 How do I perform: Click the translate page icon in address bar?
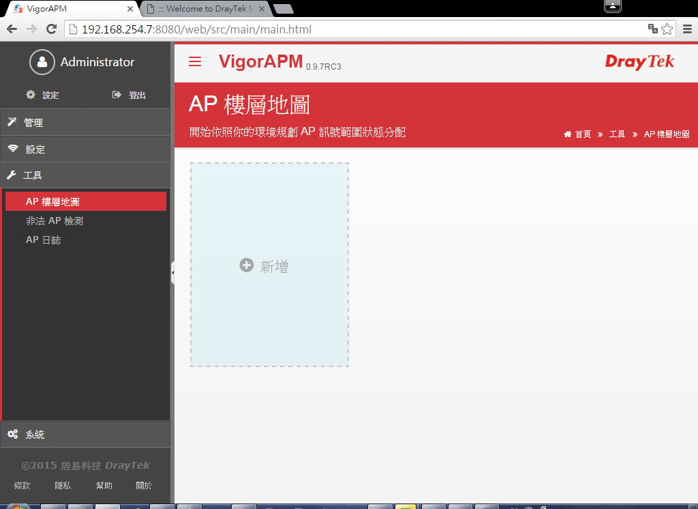(652, 29)
